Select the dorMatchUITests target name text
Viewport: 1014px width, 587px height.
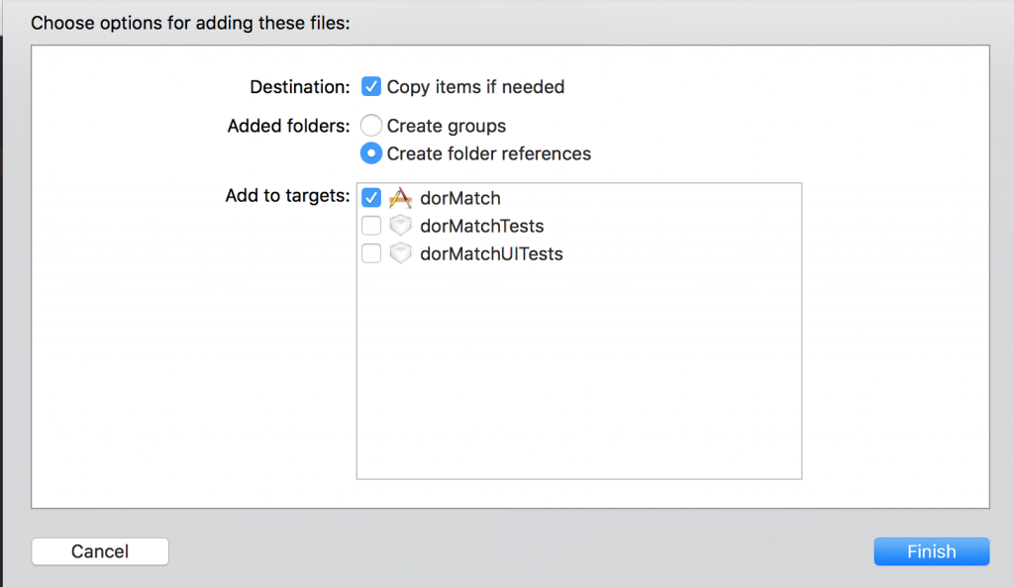(491, 253)
